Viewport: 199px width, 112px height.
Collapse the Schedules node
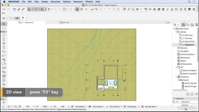(x=176, y=77)
